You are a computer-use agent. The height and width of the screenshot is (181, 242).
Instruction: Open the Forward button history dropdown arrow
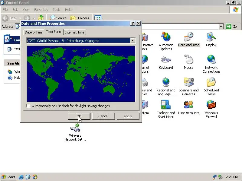point(34,18)
